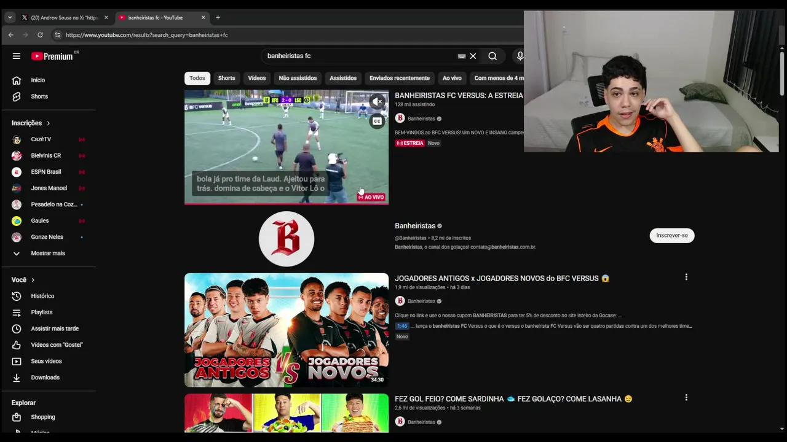Open options menu for JOGADORES ANTIGOS video

(x=686, y=277)
